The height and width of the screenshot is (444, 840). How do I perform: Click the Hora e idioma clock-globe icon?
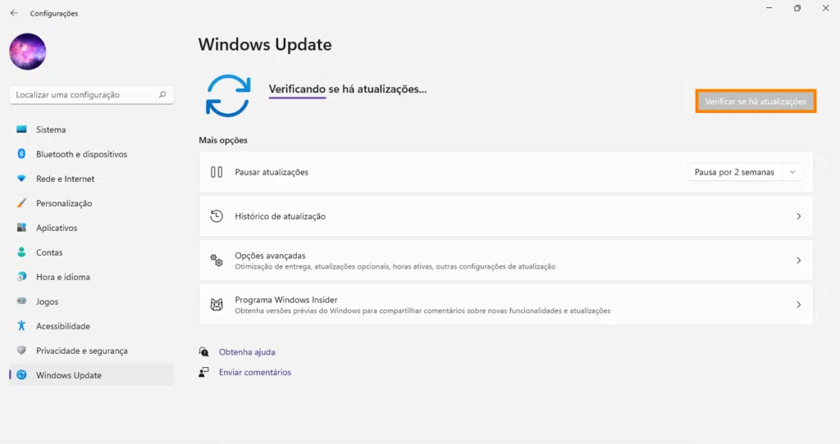[x=21, y=277]
